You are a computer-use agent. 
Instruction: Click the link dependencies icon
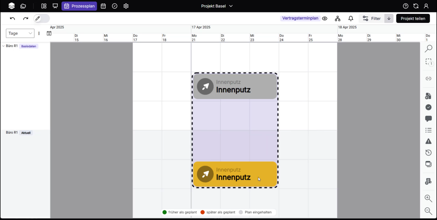(x=428, y=79)
